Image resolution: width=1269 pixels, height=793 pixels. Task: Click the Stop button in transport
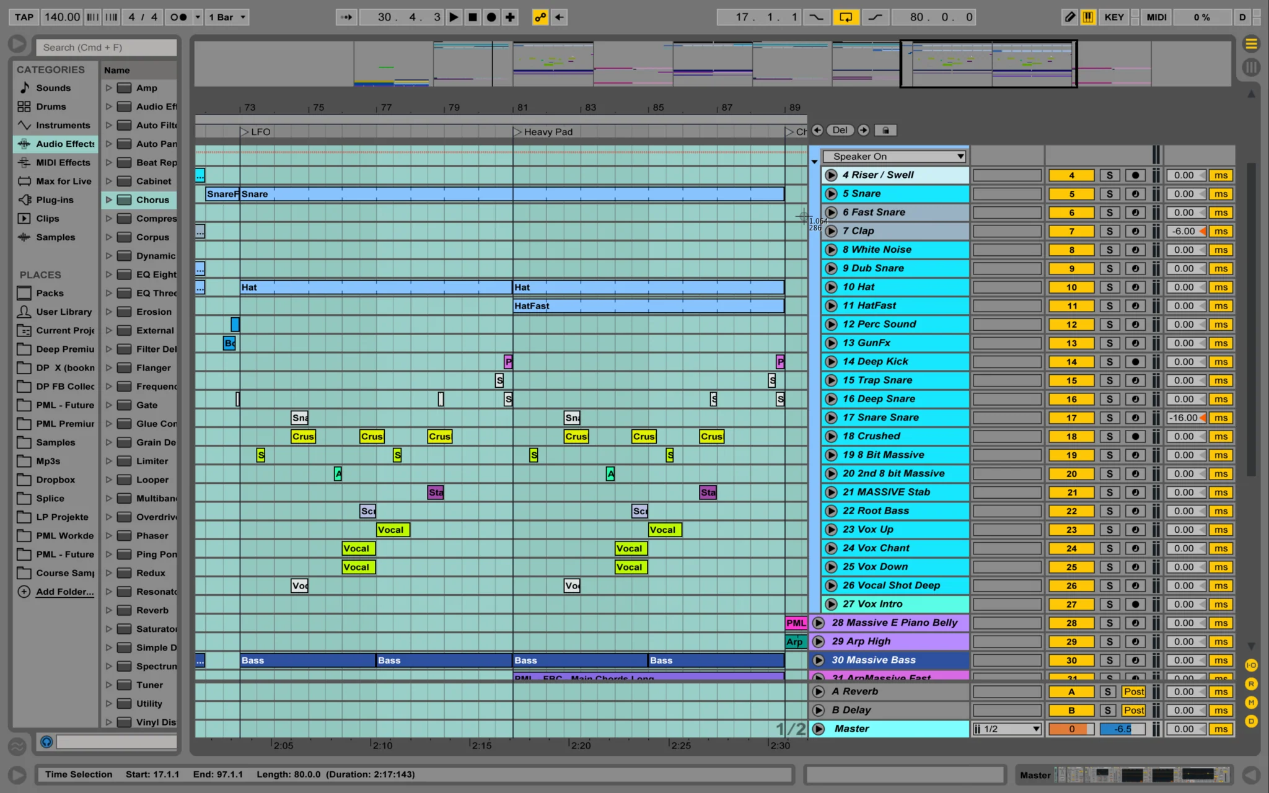tap(473, 17)
